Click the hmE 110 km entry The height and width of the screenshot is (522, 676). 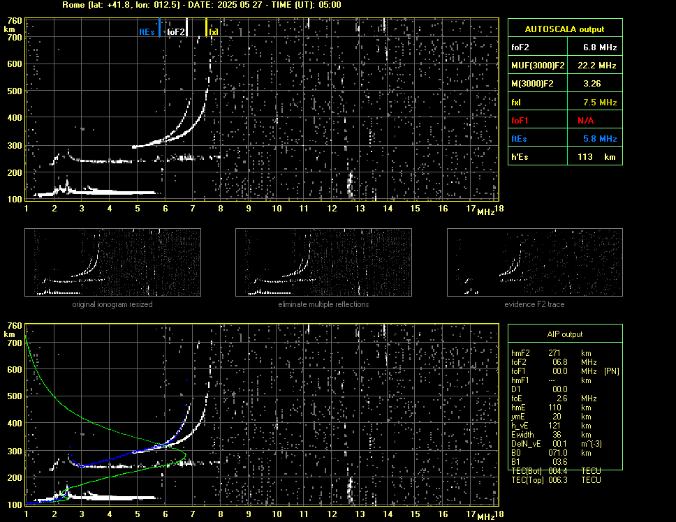point(551,408)
